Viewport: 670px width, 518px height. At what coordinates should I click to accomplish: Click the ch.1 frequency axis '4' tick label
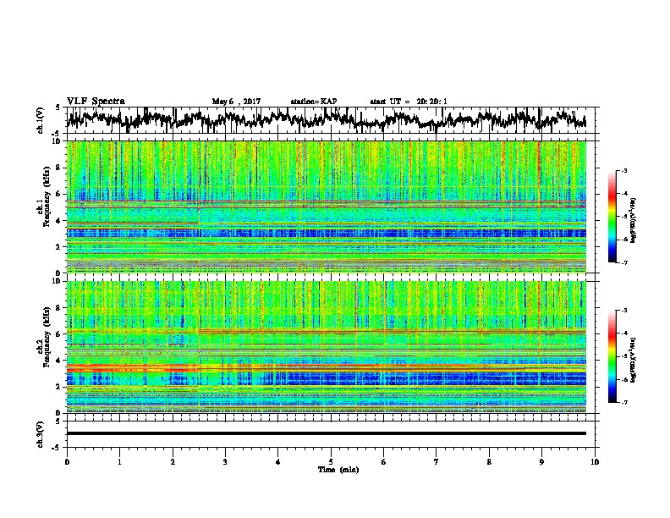coord(59,221)
